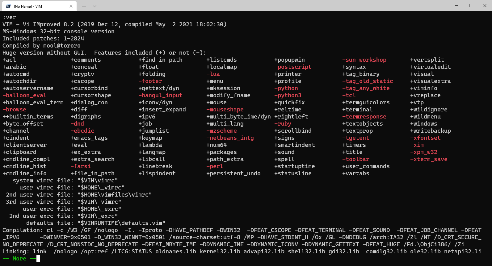Click the '-python3' feature text
492x266 pixels.
click(288, 95)
